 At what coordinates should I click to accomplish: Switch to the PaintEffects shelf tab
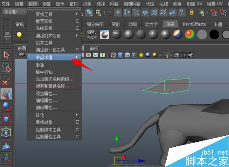coord(194,24)
